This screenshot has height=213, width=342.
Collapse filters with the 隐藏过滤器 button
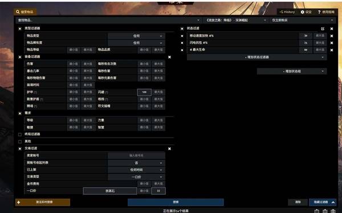(323, 202)
